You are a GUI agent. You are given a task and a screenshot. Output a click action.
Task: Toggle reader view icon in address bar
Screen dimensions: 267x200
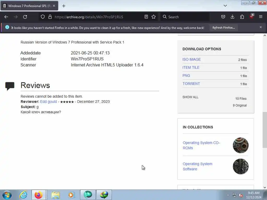pos(146,17)
